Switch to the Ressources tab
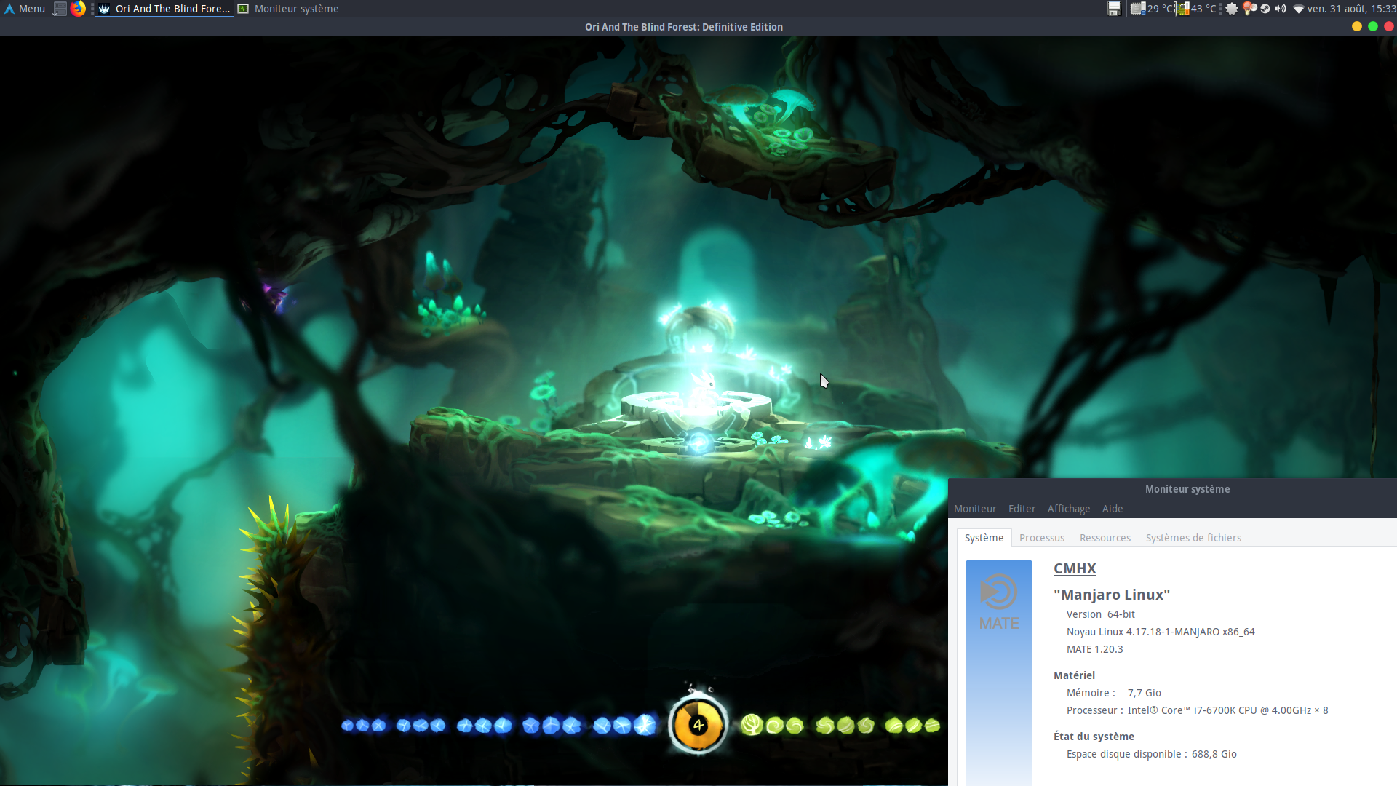 (1105, 538)
